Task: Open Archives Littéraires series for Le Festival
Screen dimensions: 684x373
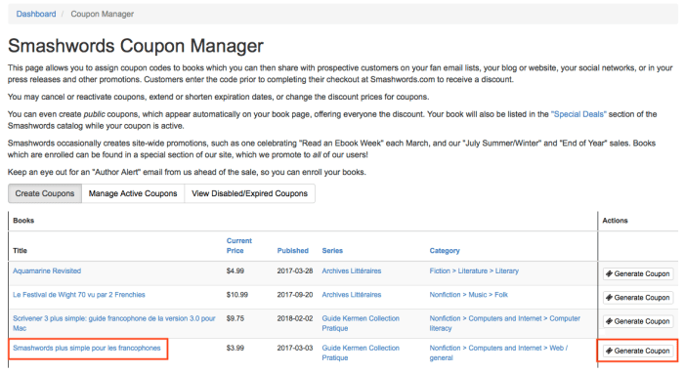Action: coord(352,295)
